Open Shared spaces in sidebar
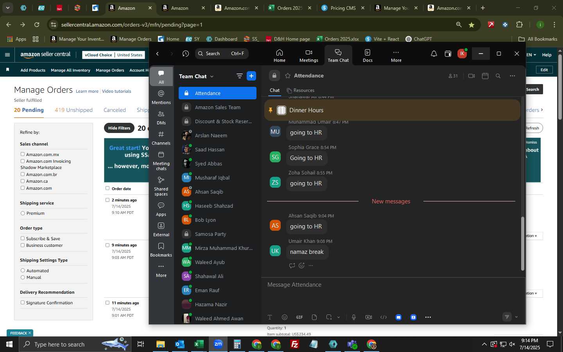The height and width of the screenshot is (352, 563). (161, 186)
